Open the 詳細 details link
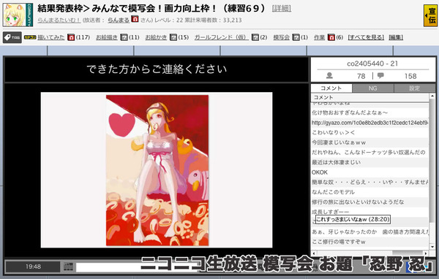The height and width of the screenshot is (279, 439). tap(282, 8)
